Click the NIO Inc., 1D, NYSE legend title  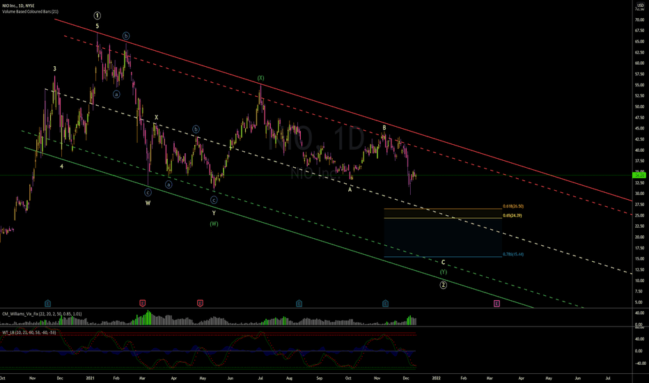(x=18, y=6)
